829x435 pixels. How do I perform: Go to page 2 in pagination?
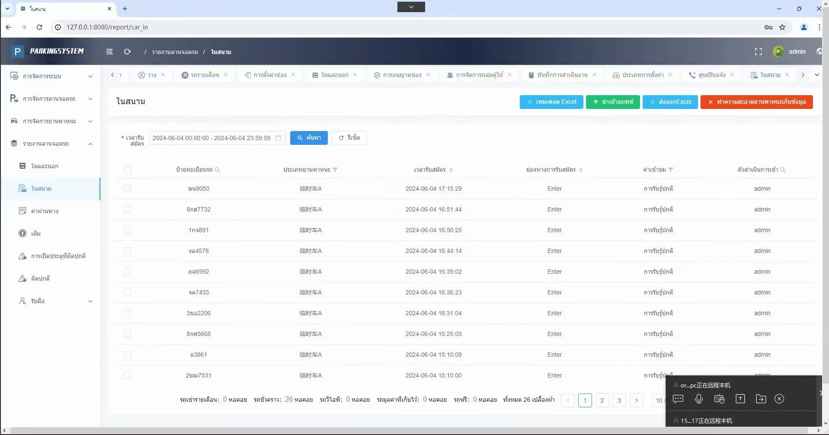click(602, 400)
